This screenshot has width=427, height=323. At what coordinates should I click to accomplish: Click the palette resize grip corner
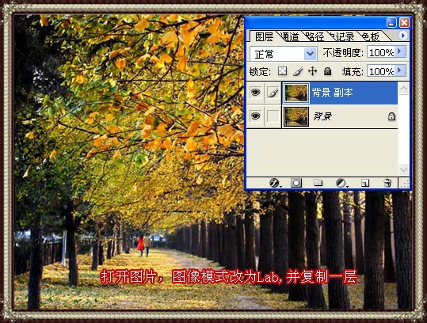404,183
